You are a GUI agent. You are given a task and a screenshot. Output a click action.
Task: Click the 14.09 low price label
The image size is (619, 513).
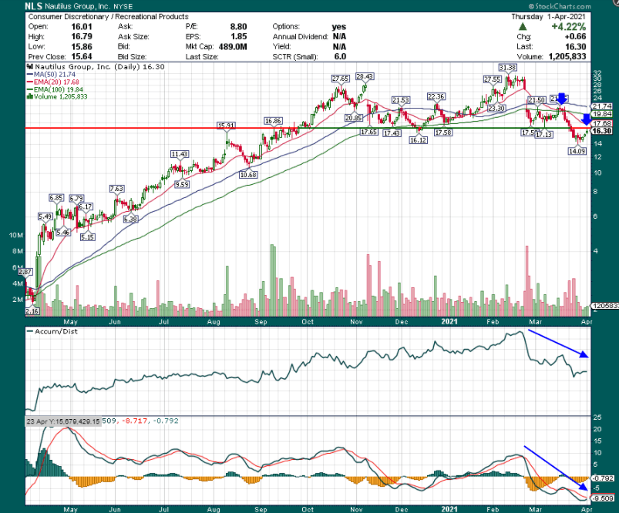tap(577, 151)
